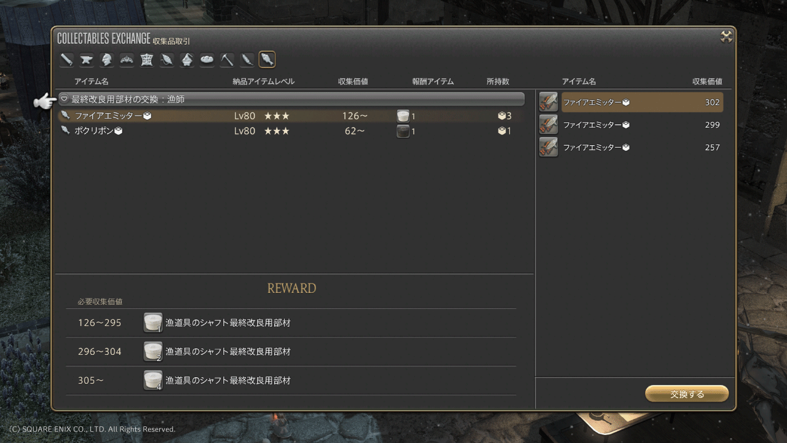Select the Armorer helmet class icon
The width and height of the screenshot is (787, 443).
click(107, 60)
